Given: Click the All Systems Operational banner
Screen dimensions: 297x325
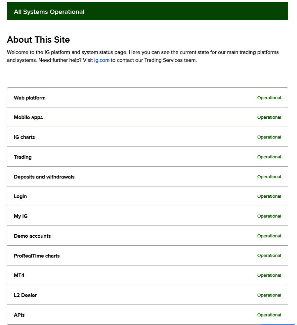Looking at the screenshot, I should click(x=49, y=12).
